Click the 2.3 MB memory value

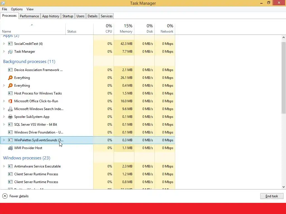pos(127,166)
